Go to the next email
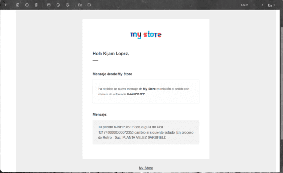The image size is (283, 173). click(262, 5)
